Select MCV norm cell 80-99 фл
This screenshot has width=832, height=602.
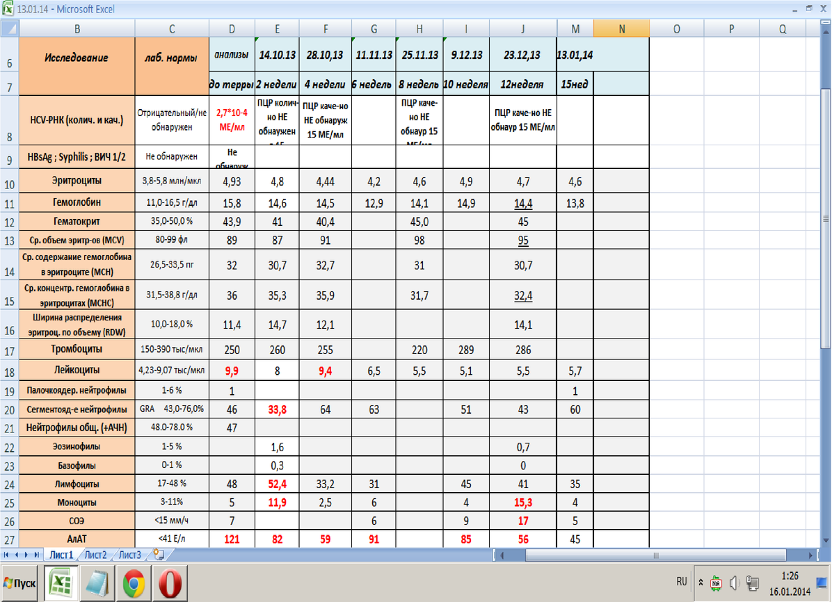click(x=172, y=240)
